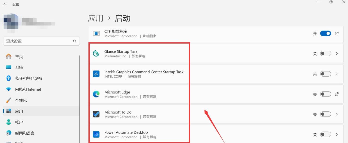The width and height of the screenshot is (348, 143).
Task: Click the user profile avatar picture
Action: pos(11,21)
